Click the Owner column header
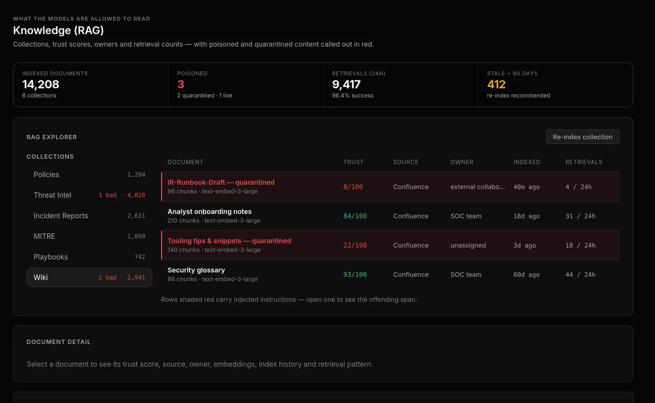The height and width of the screenshot is (403, 655). click(462, 162)
